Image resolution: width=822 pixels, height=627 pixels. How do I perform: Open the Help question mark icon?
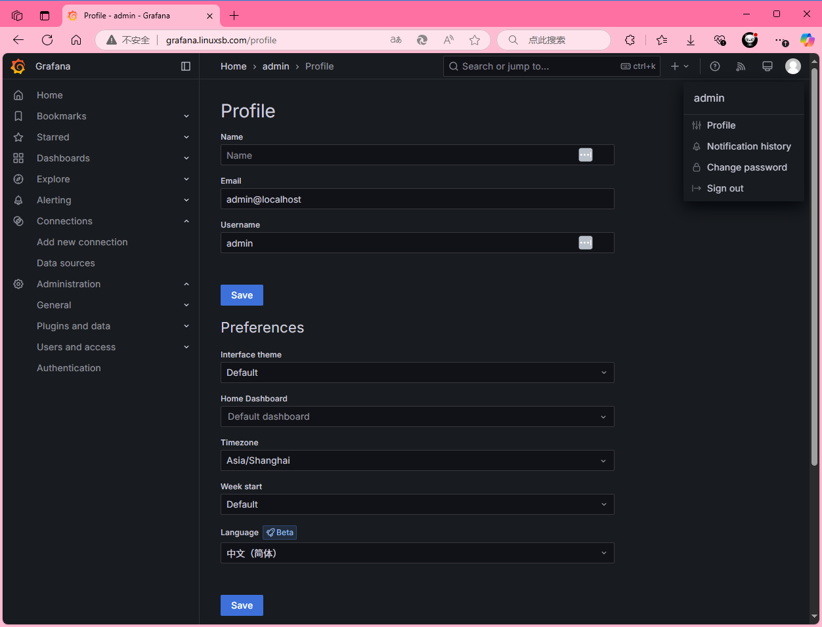coord(715,66)
